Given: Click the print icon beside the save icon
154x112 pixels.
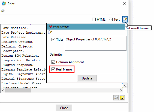Looking at the screenshot, I should tap(116, 98).
